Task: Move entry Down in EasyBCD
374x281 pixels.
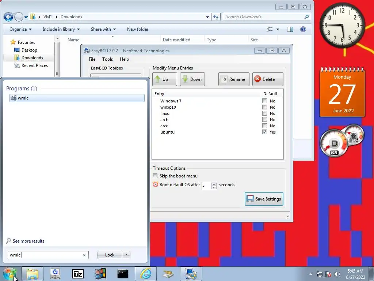Action: pos(192,79)
